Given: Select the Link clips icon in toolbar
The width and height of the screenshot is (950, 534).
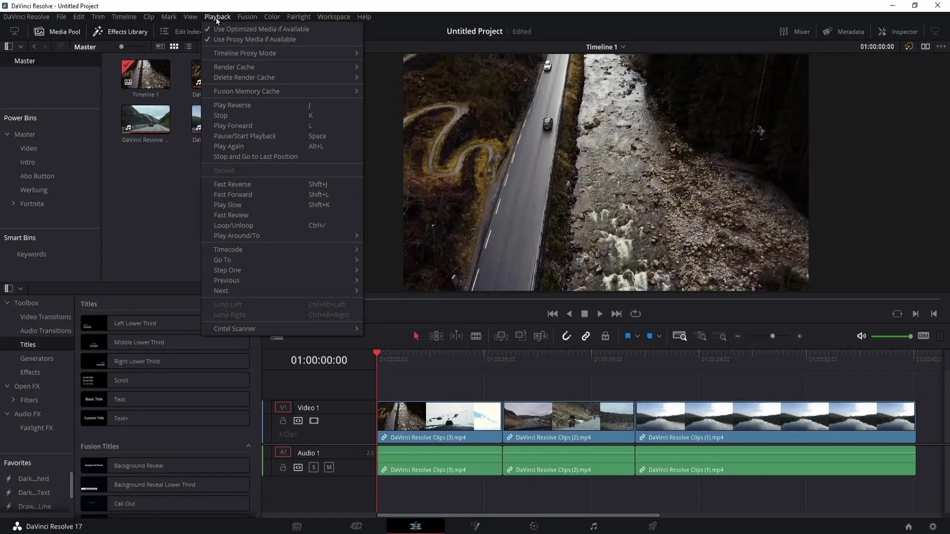Looking at the screenshot, I should 586,336.
